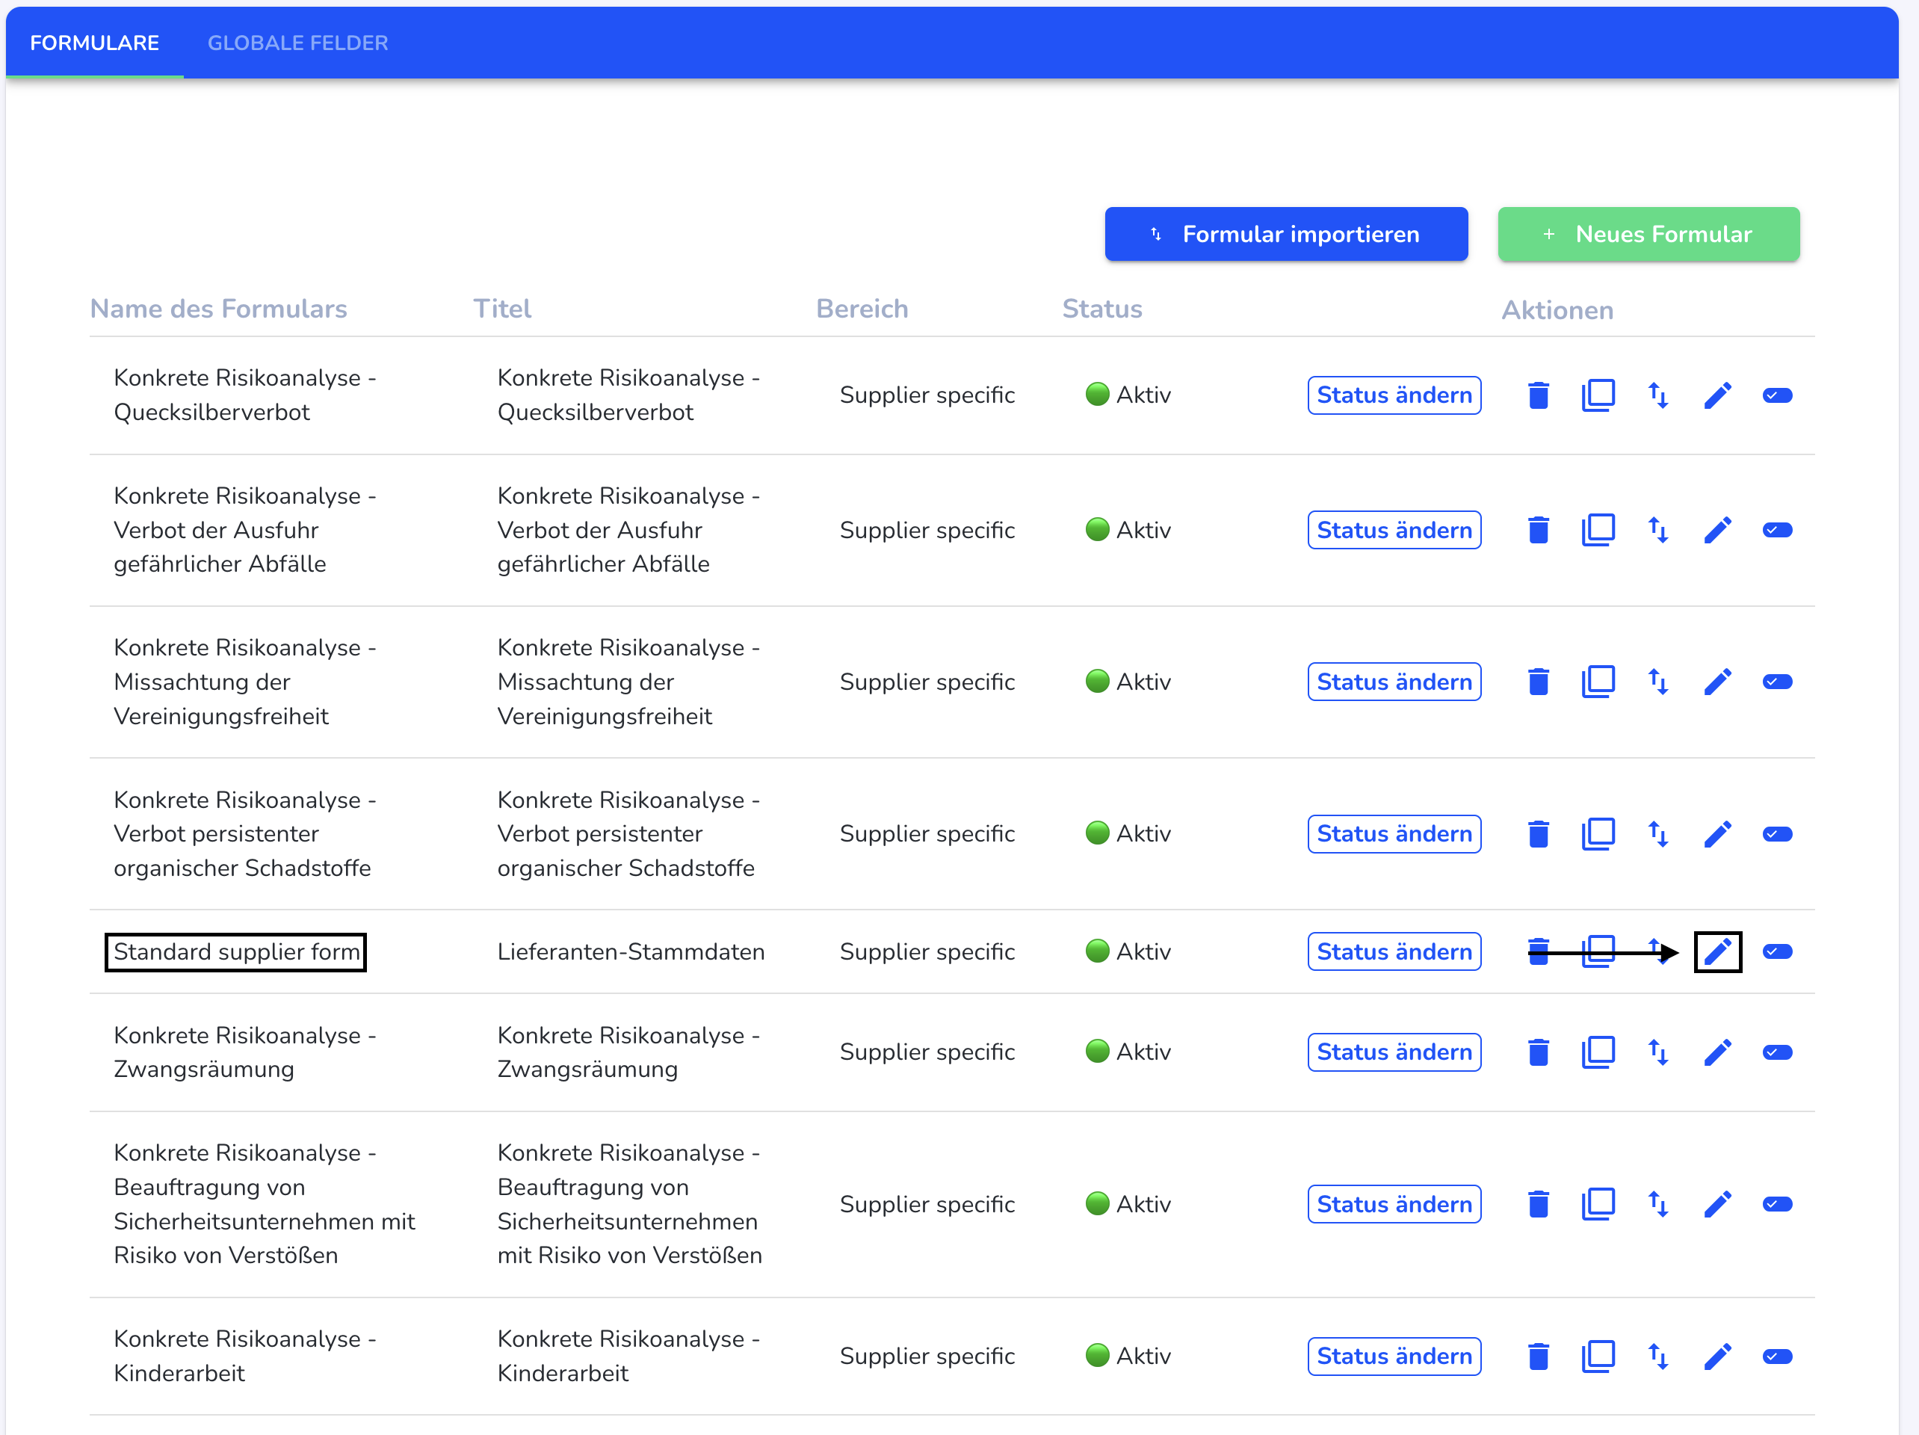Image resolution: width=1919 pixels, height=1435 pixels.
Task: Change status of Ausfuhr gefährlicher Abfälle form
Action: [x=1394, y=530]
